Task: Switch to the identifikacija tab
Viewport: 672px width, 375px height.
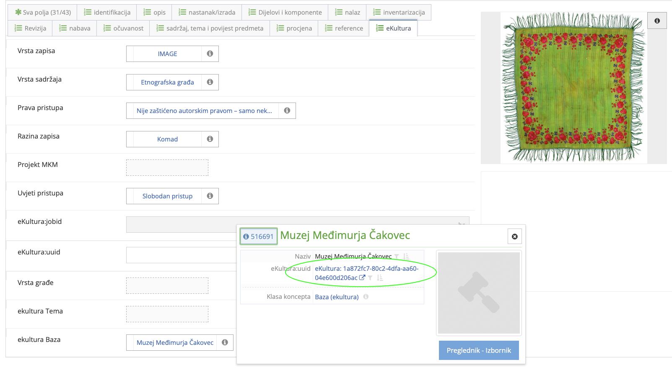Action: point(107,12)
